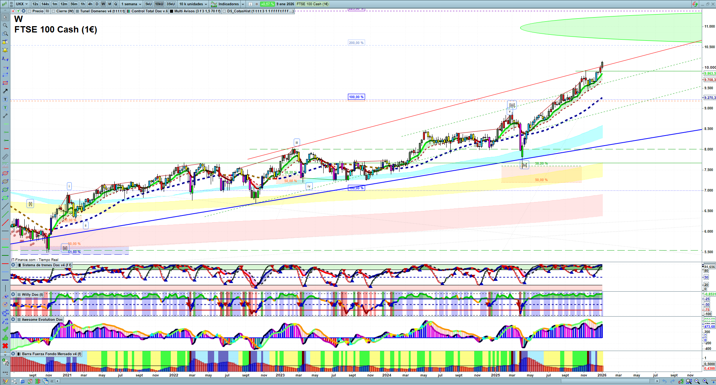Open the '1 semana' timeframe dropdown
Viewport: 716px width, 385px height.
click(x=131, y=4)
